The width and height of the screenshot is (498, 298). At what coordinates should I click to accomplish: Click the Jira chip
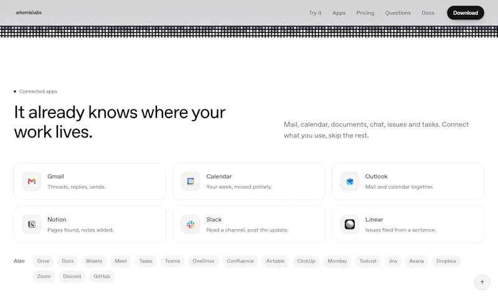coord(393,261)
